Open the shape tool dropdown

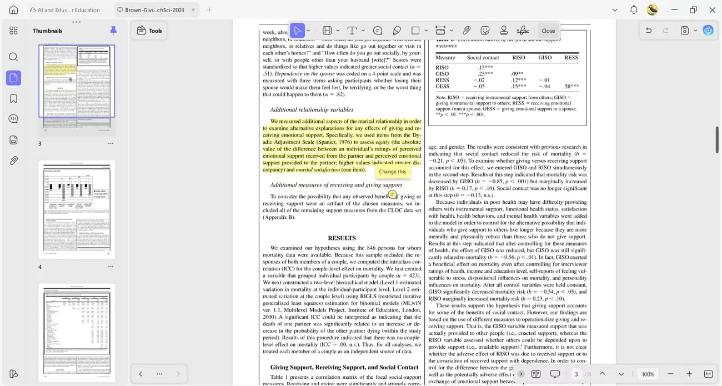click(426, 31)
